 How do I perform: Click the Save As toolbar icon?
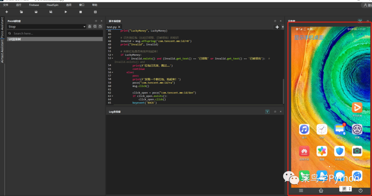(51, 12)
